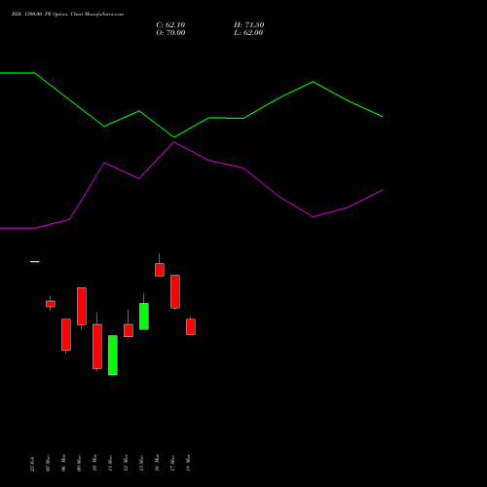This screenshot has width=487, height=487.
Task: Click the red candle for 09 Mar
Action: coord(82,306)
